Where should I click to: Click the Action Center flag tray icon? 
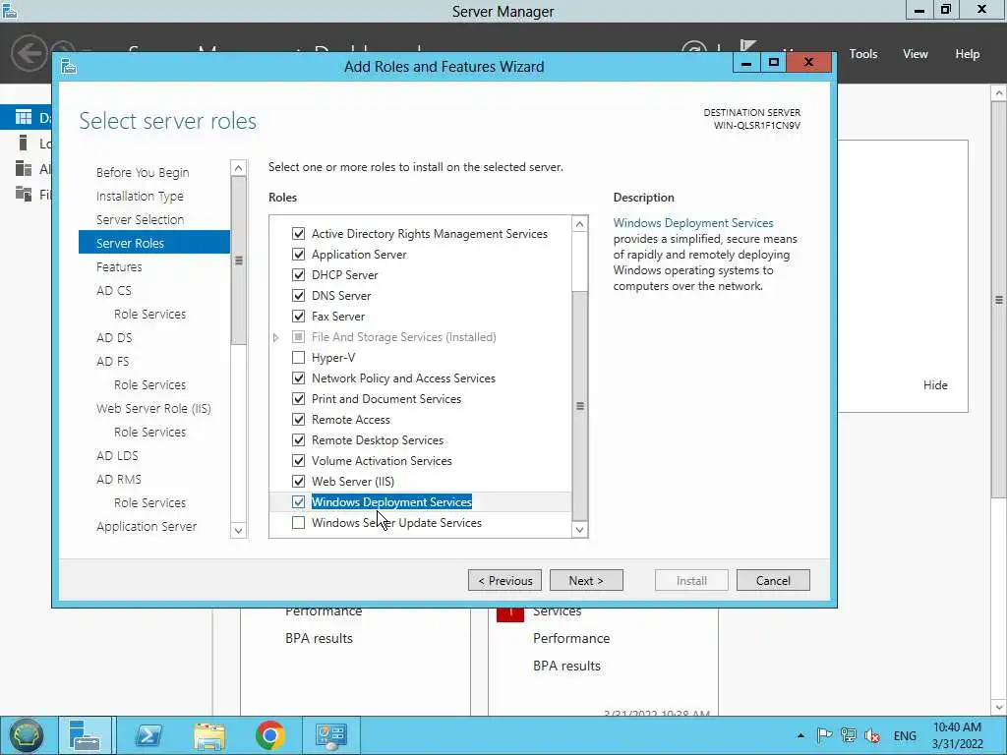[x=825, y=735]
